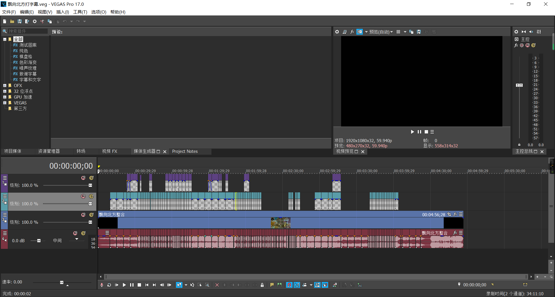Image resolution: width=555 pixels, height=297 pixels.
Task: Expand the 32 位浮点 folder
Action: pyautogui.click(x=5, y=91)
